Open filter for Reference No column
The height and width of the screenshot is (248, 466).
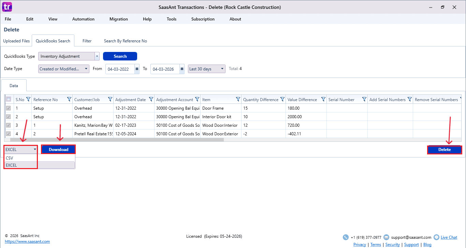[69, 99]
